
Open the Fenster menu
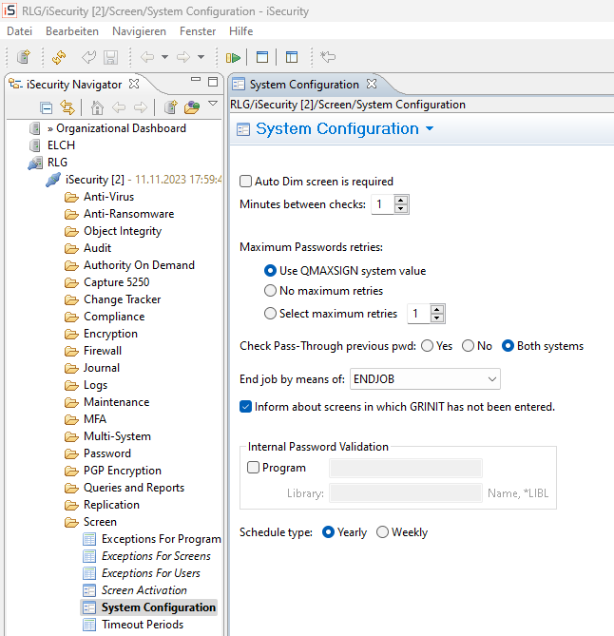(x=198, y=31)
